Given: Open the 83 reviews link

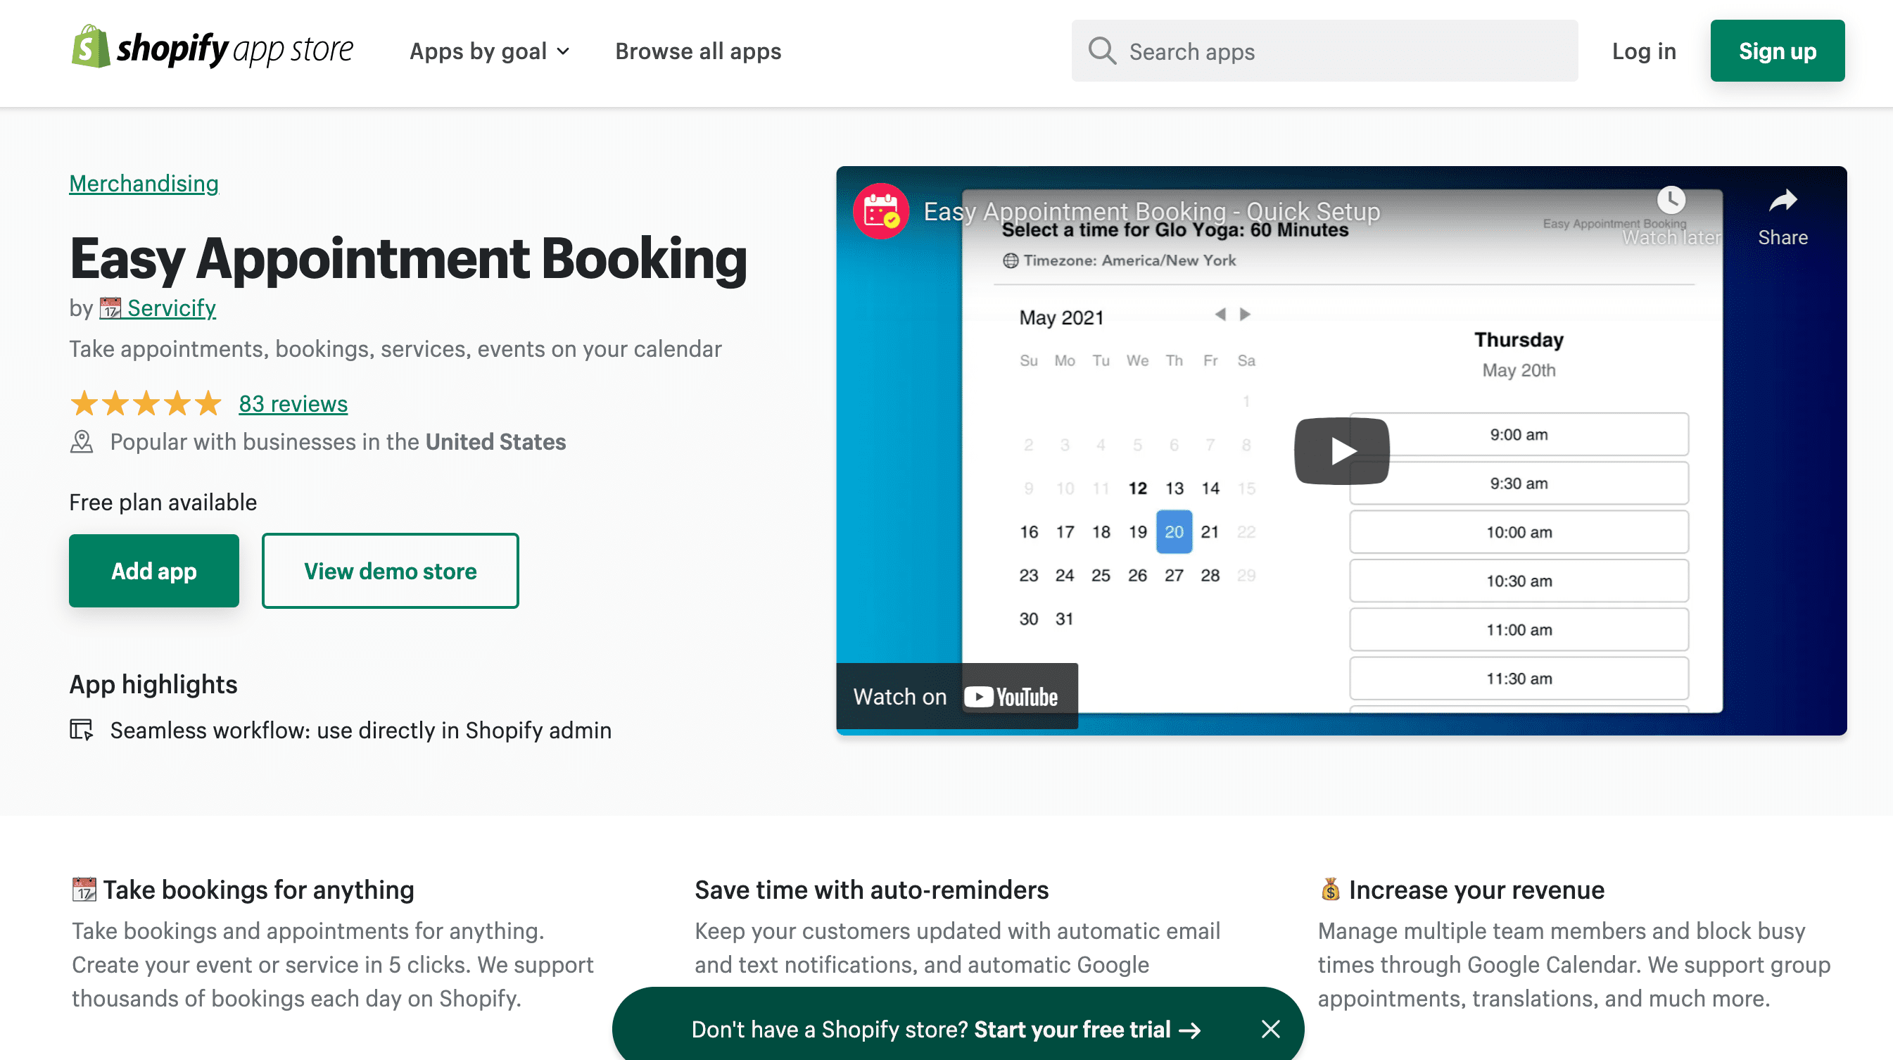Looking at the screenshot, I should [x=293, y=403].
